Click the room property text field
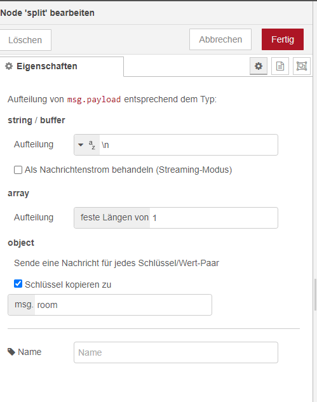Viewport: 317px width, 402px height. point(123,305)
